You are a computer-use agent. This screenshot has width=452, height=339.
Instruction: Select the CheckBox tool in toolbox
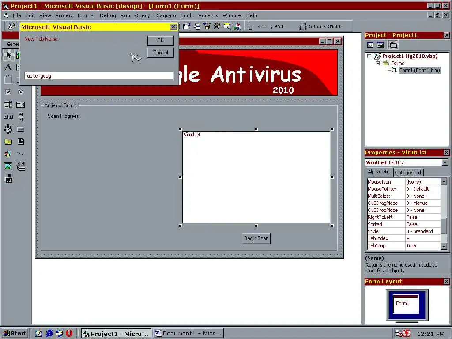pyautogui.click(x=8, y=92)
